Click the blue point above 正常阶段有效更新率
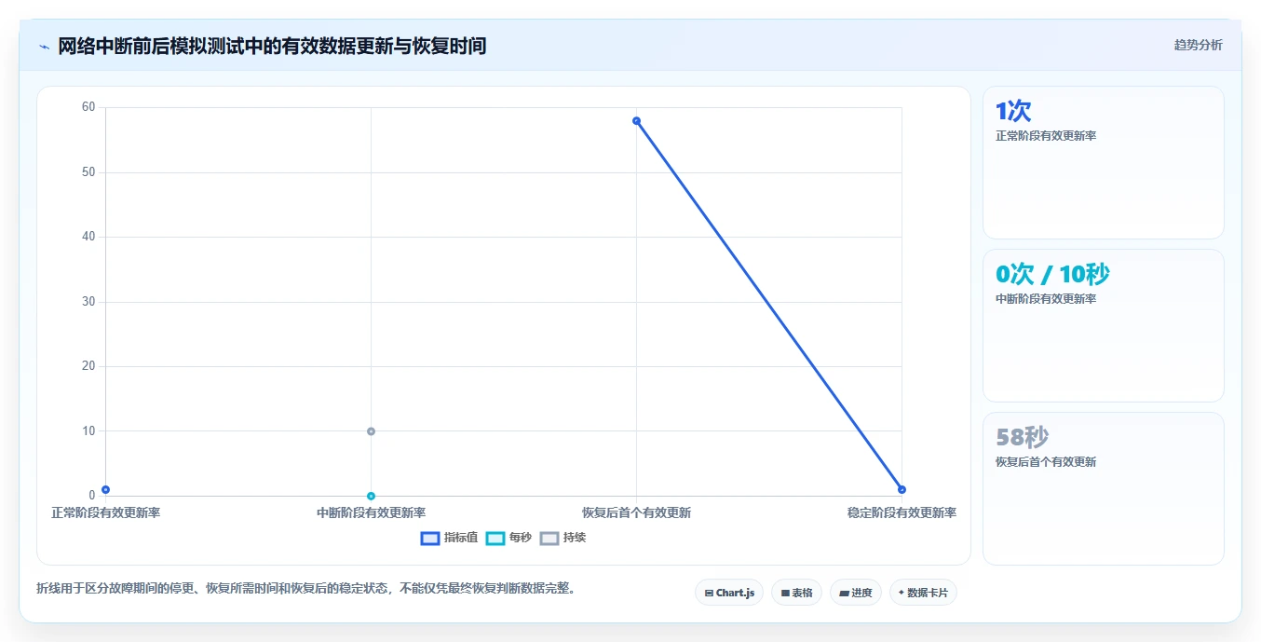This screenshot has height=642, width=1261. [x=105, y=489]
